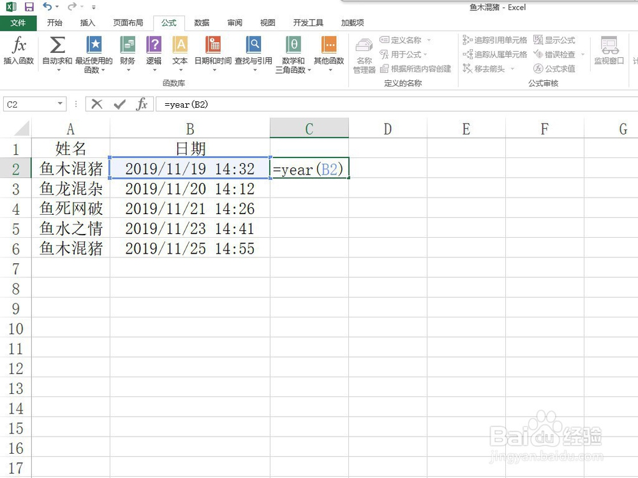Screen dimensions: 638x478
Task: Expand the Define Name dropdown arrow
Action: [429, 40]
